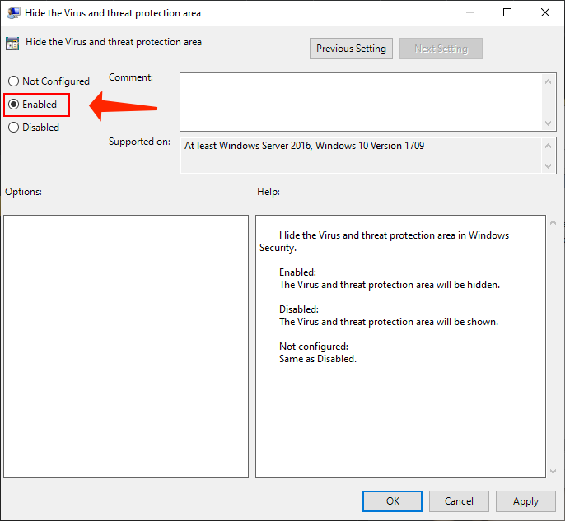565x521 pixels.
Task: Set the policy to Disabled
Action: 13,128
